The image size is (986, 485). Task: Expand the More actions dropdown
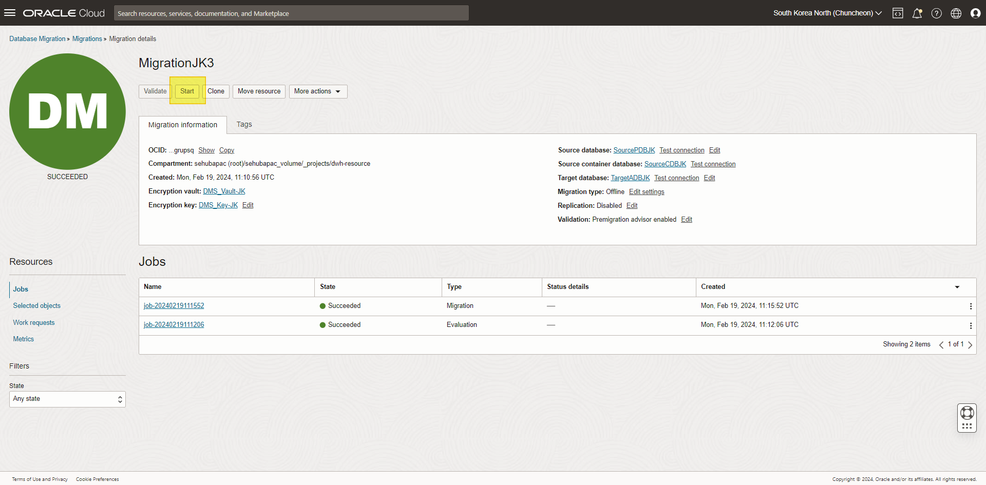318,91
